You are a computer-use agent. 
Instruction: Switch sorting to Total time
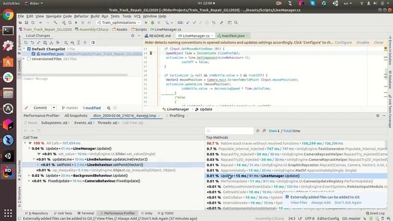coord(292,131)
